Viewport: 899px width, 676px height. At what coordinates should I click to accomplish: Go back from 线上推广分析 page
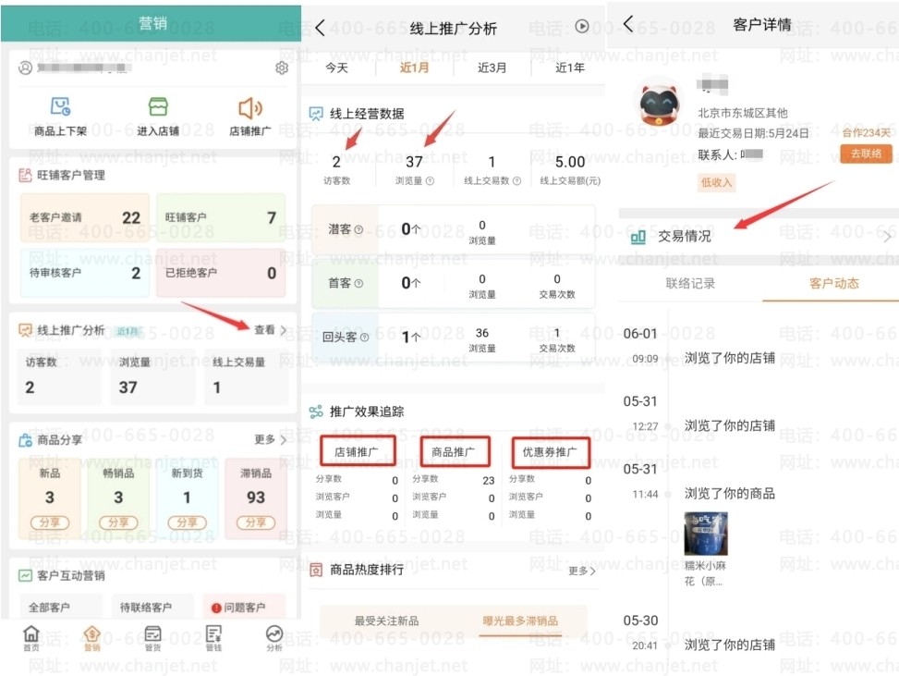320,28
